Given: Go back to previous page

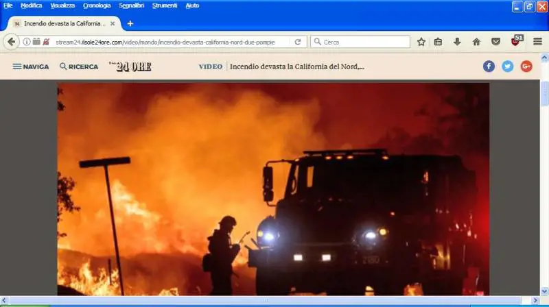Looking at the screenshot, I should coord(11,42).
